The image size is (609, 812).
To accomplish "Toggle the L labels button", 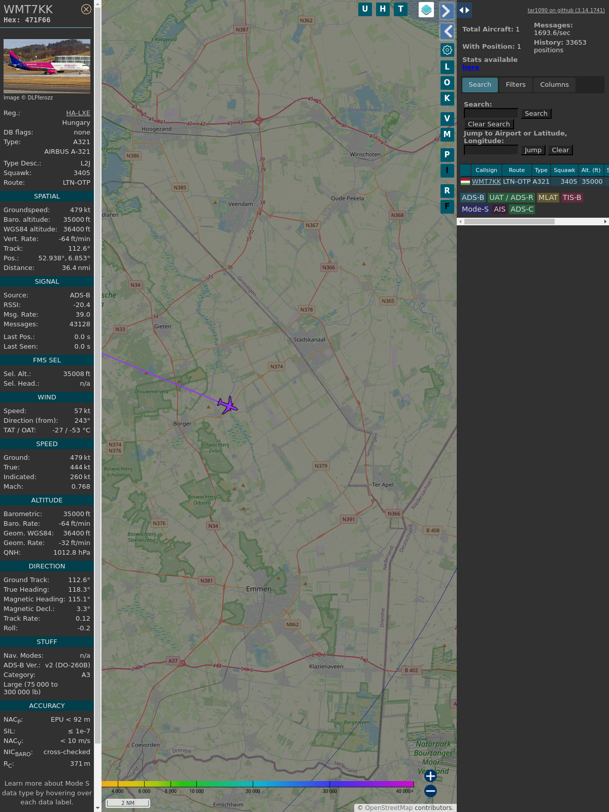I will pos(447,66).
